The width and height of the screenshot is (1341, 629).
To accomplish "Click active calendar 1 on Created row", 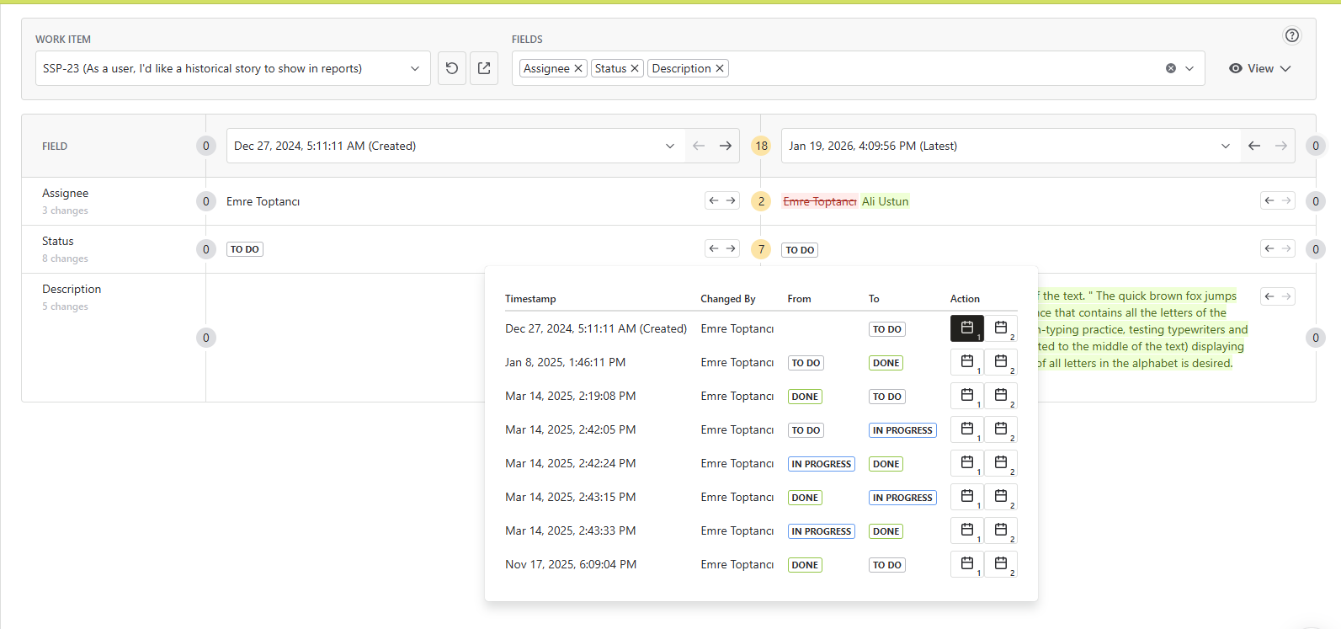I will (x=967, y=328).
